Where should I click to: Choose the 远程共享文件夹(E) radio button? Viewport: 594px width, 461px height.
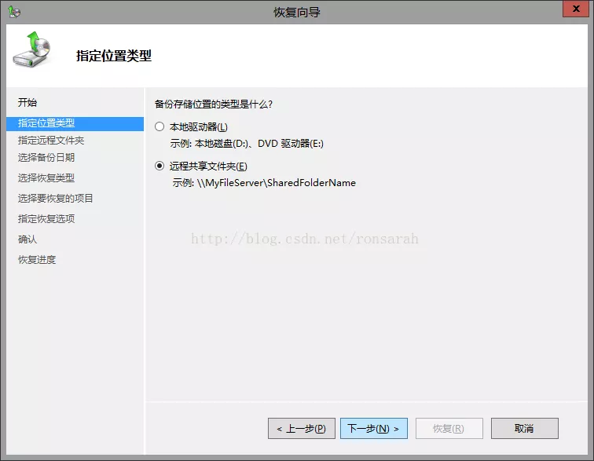pyautogui.click(x=160, y=166)
